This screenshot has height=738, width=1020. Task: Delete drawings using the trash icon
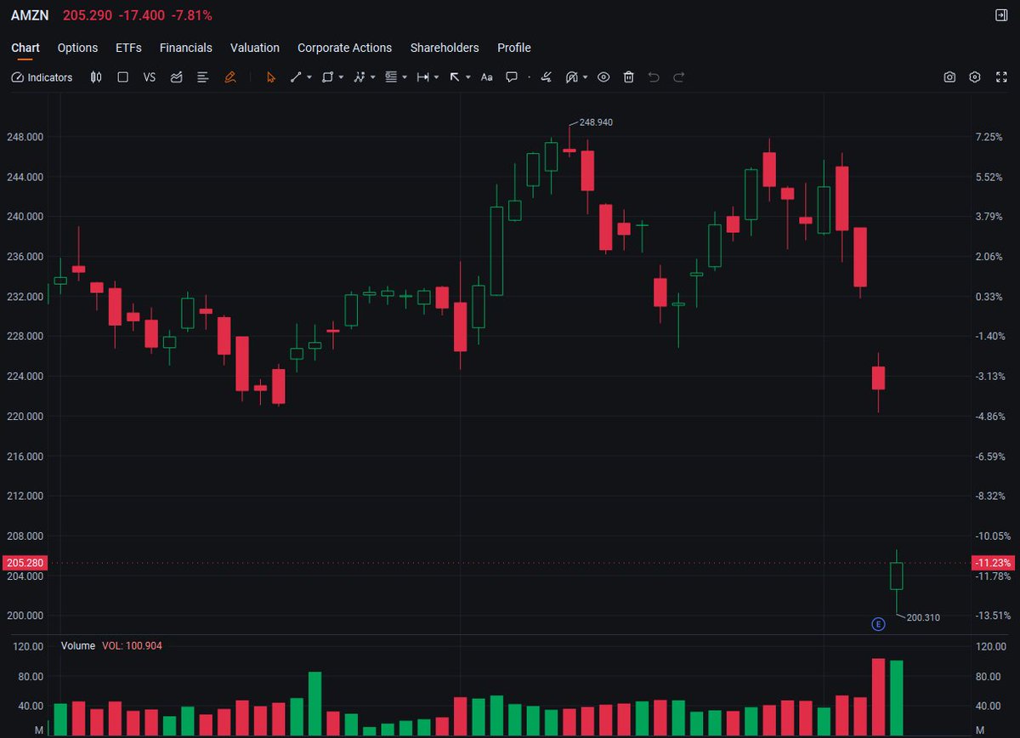pyautogui.click(x=629, y=77)
